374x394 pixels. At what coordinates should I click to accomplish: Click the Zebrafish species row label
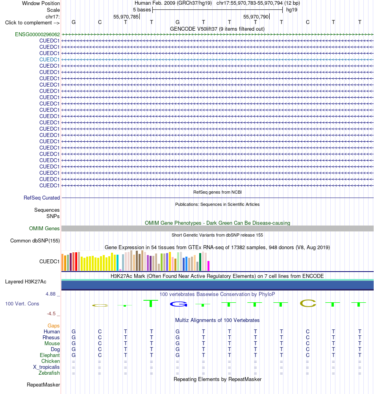(x=49, y=373)
